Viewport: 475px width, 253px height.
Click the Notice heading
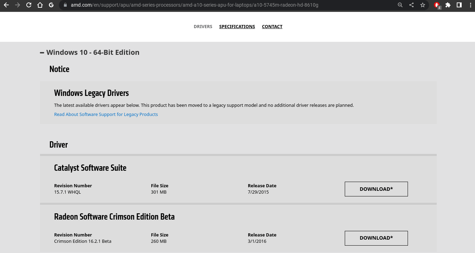(59, 69)
